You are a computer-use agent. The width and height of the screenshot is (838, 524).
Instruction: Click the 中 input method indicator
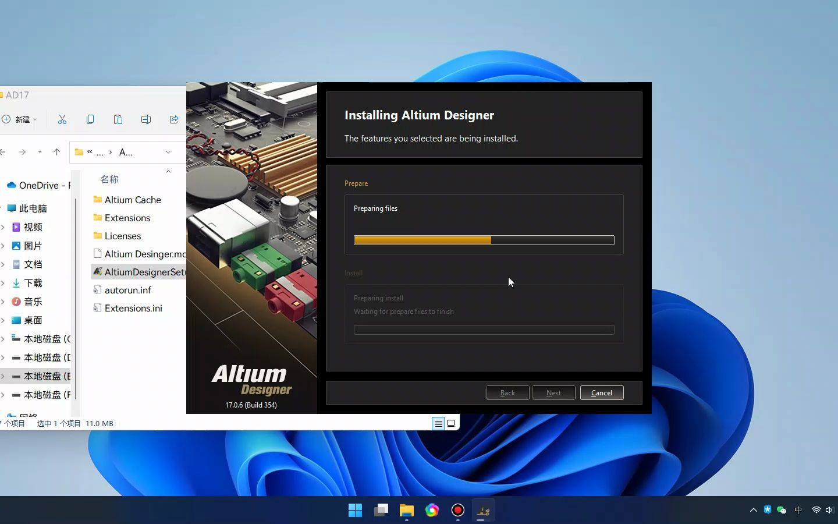coord(798,510)
